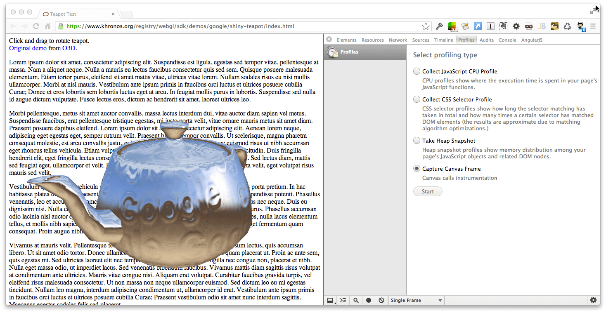
Task: Click 'Select profiling type' heading
Action: (445, 55)
